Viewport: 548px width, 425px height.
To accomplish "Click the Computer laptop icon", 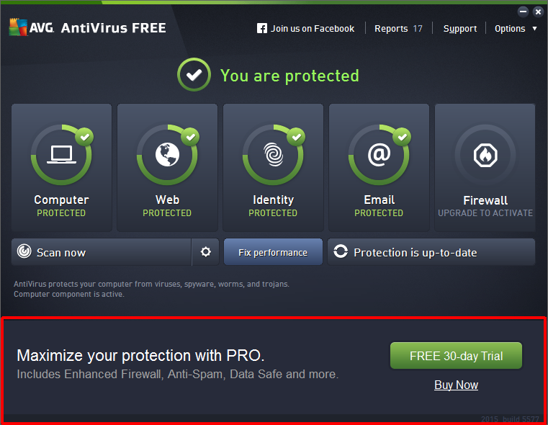I will click(61, 154).
